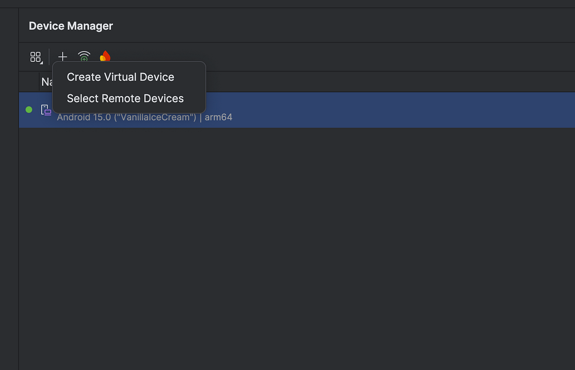The image size is (575, 370).
Task: Click the left tool window strip
Action: [x=9, y=191]
